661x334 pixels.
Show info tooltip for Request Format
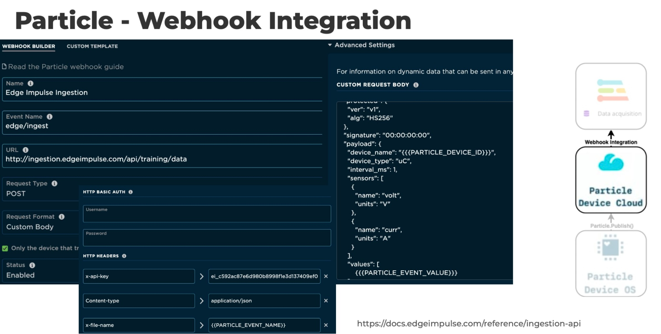tap(62, 217)
